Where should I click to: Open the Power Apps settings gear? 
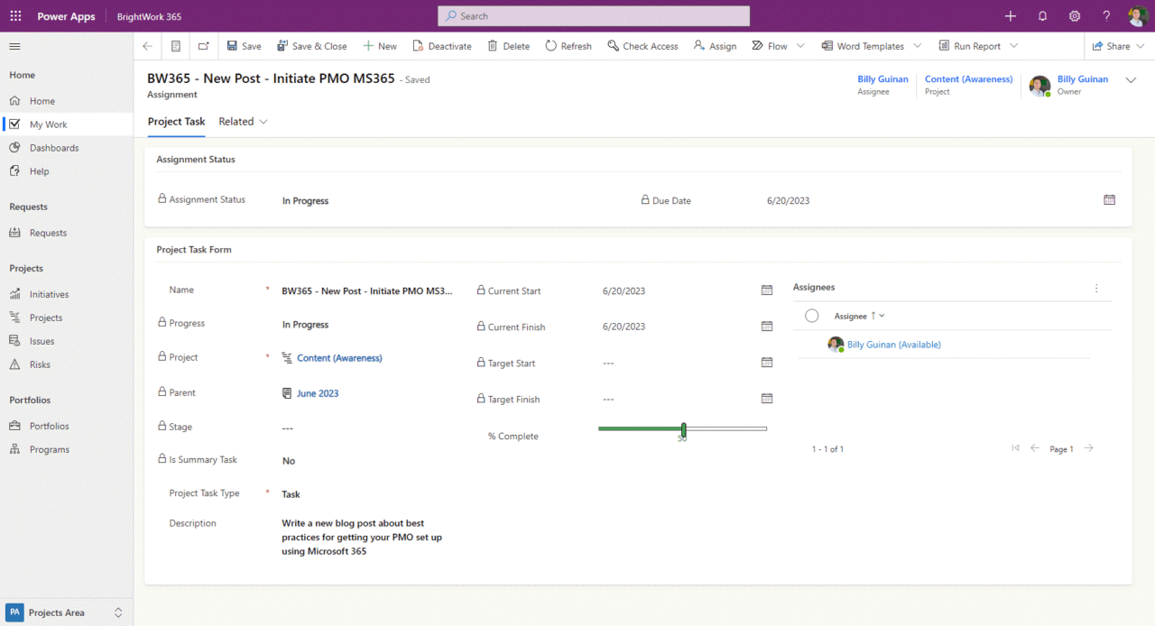(1074, 15)
